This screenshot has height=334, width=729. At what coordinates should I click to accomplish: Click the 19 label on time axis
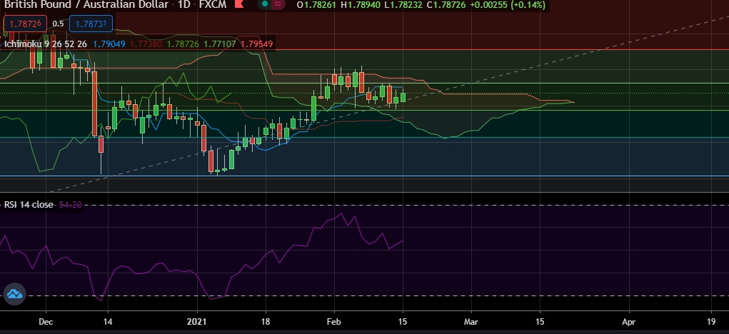tap(711, 321)
